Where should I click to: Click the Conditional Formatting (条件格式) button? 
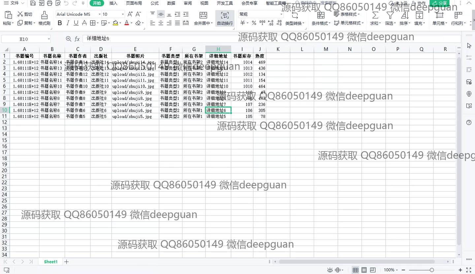321,18
